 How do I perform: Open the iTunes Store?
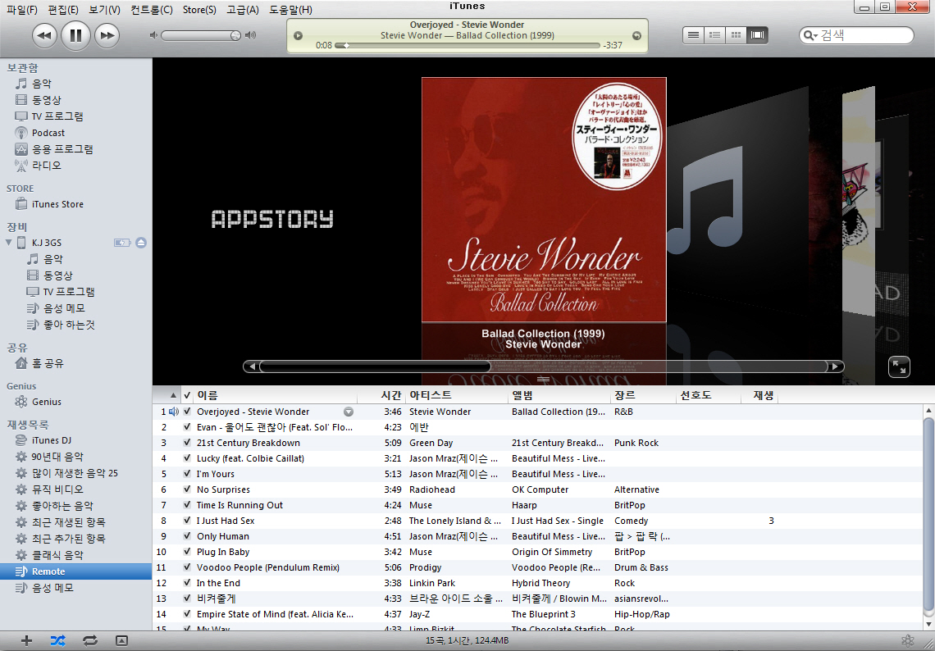[57, 204]
